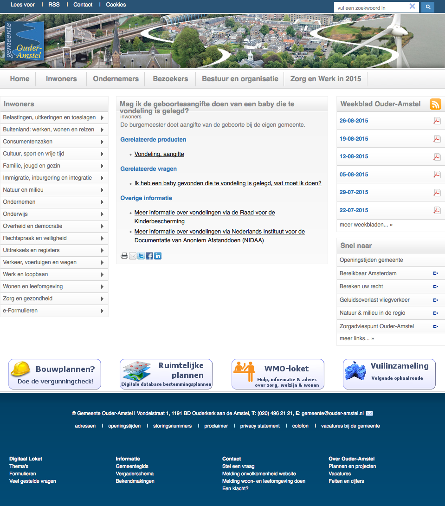The height and width of the screenshot is (506, 445).
Task: Expand Cultuur, sport en vrije tijd arrow
Action: (x=102, y=154)
